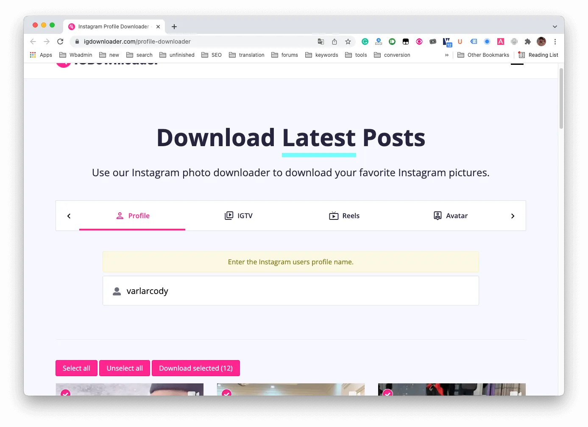Click the Unselect all button

coord(125,368)
